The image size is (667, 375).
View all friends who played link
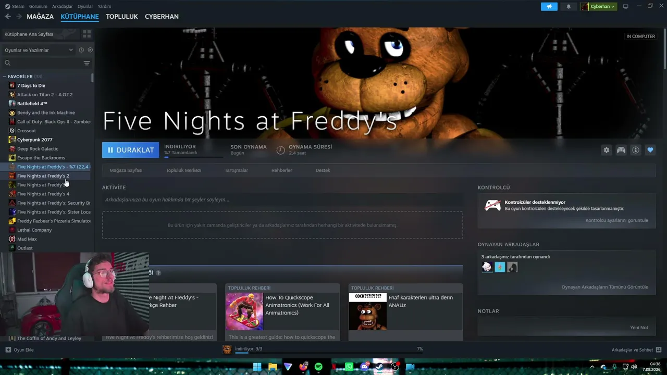click(x=605, y=287)
